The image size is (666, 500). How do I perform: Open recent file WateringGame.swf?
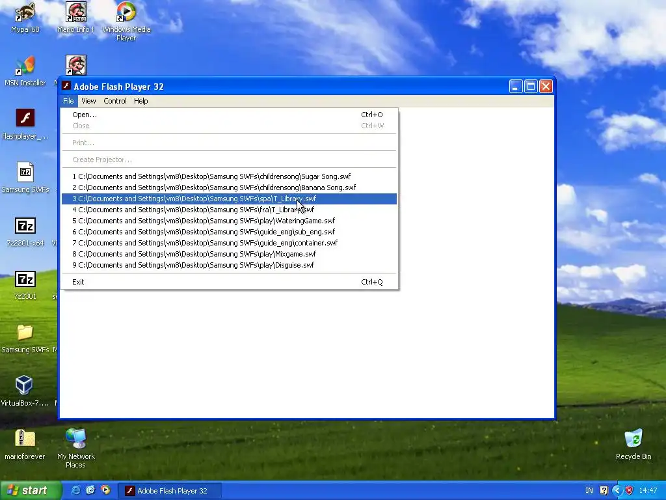pos(230,221)
